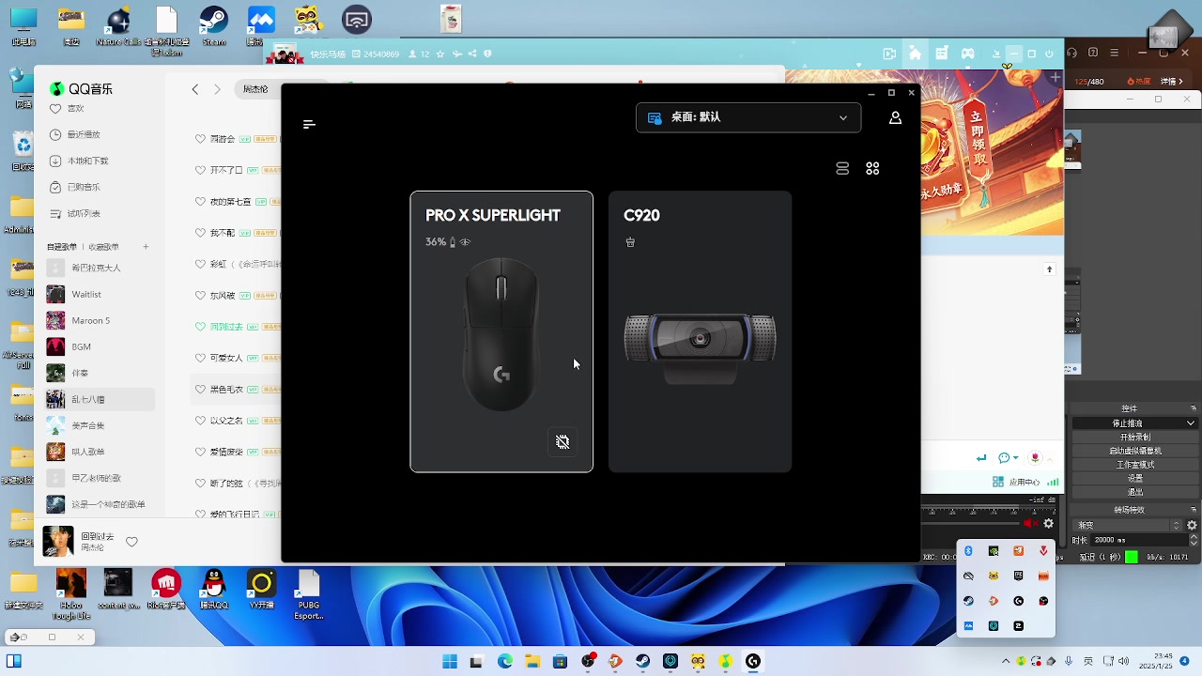Like the currently playing song in player bar

(131, 542)
